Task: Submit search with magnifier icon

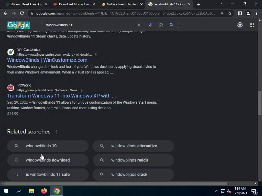Action: pos(171,25)
